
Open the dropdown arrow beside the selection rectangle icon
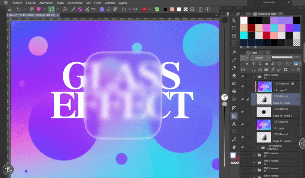(129, 9)
